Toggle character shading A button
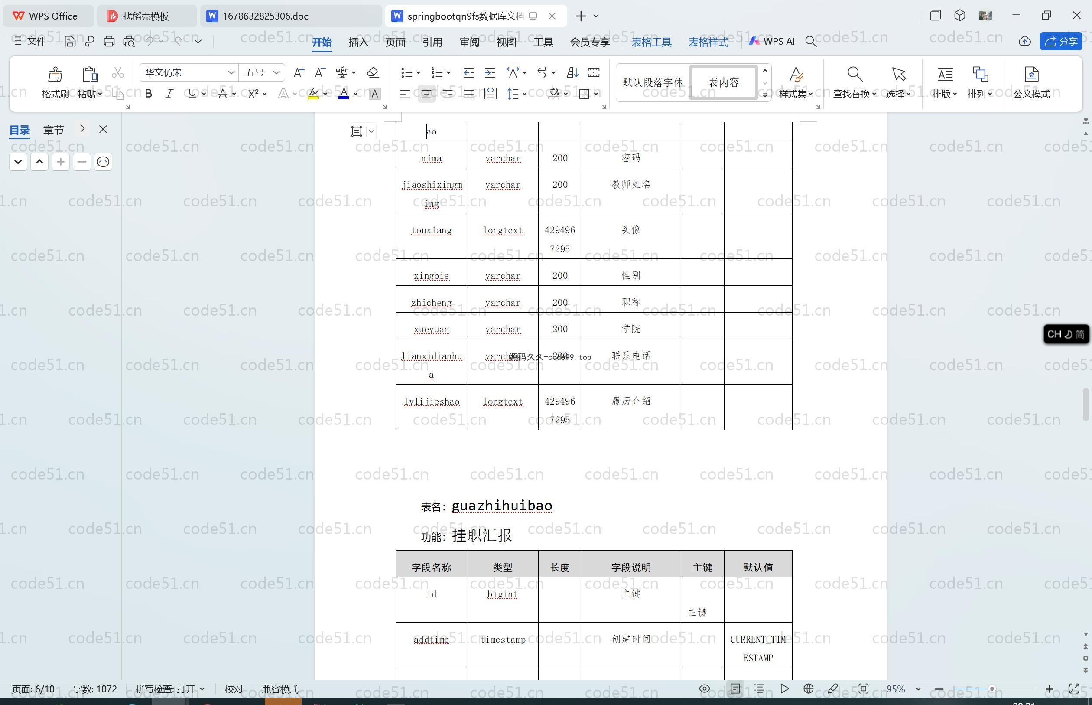 click(x=374, y=94)
